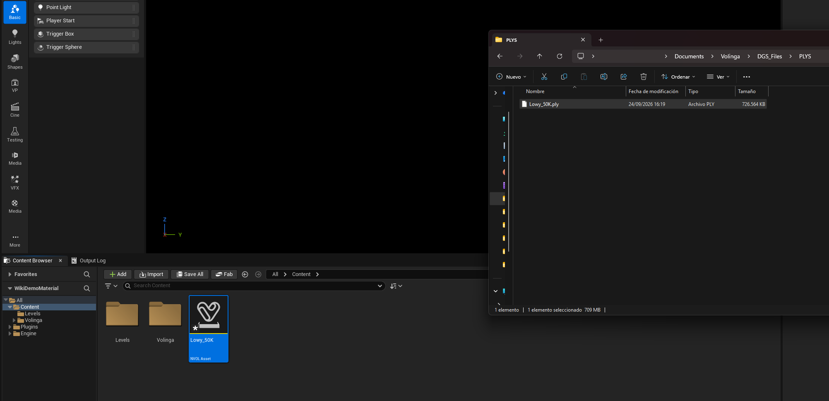Add a new File Explorer tab
Image resolution: width=829 pixels, height=401 pixels.
tap(601, 40)
